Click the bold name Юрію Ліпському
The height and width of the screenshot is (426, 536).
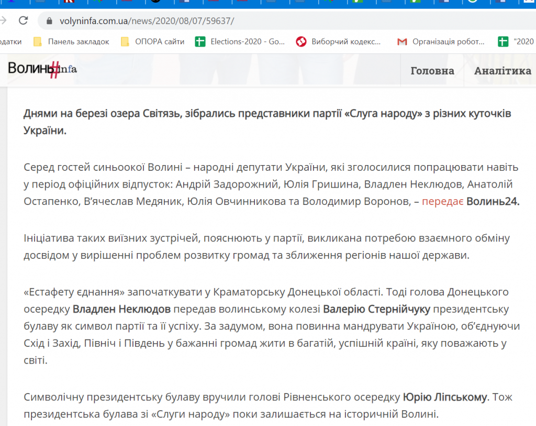click(x=445, y=397)
